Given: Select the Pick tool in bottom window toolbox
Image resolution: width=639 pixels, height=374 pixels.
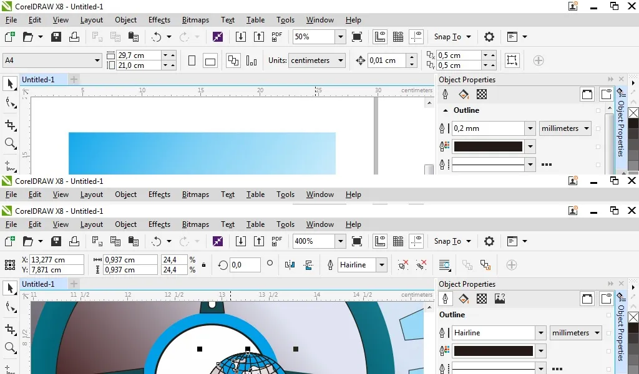Looking at the screenshot, I should [x=10, y=288].
